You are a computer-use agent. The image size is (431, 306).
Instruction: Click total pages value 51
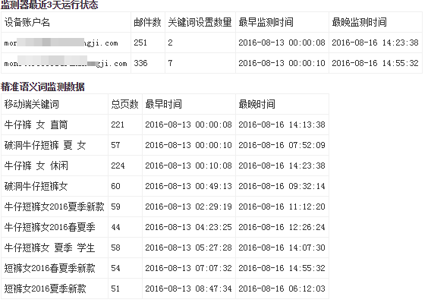point(115,289)
